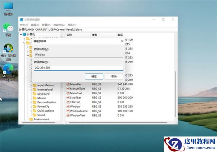Click the Type column header
Screen dimensions: 217x152
point(103,35)
